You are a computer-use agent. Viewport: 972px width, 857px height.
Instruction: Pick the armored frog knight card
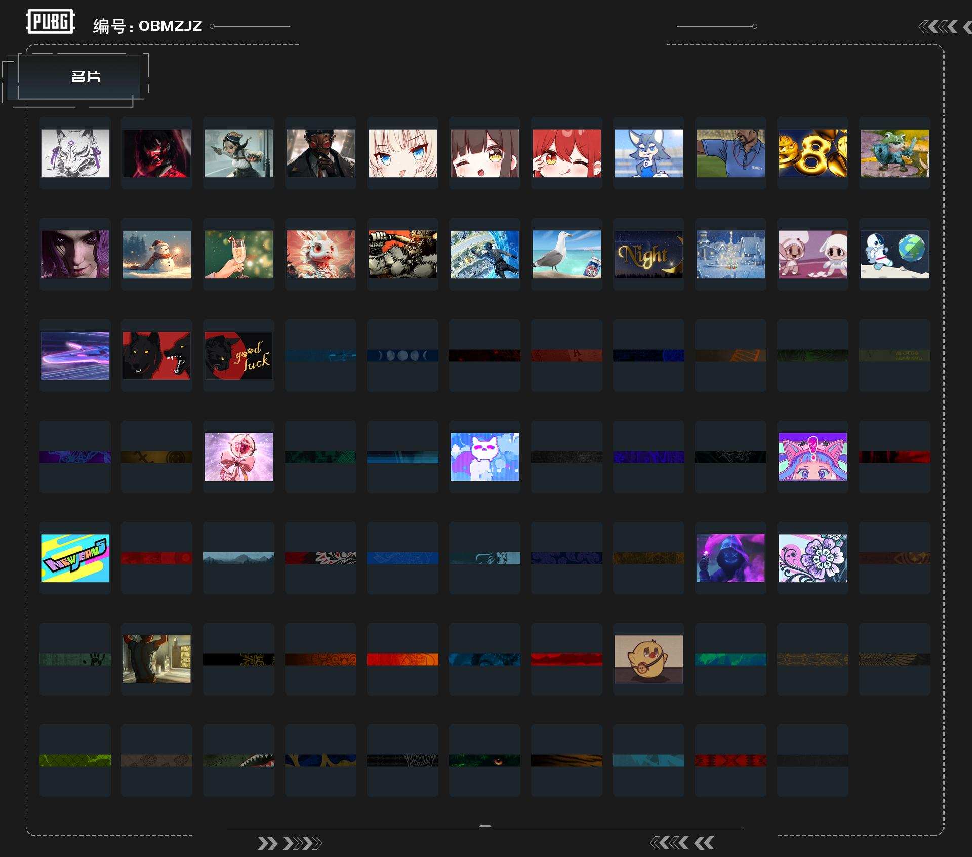(895, 153)
